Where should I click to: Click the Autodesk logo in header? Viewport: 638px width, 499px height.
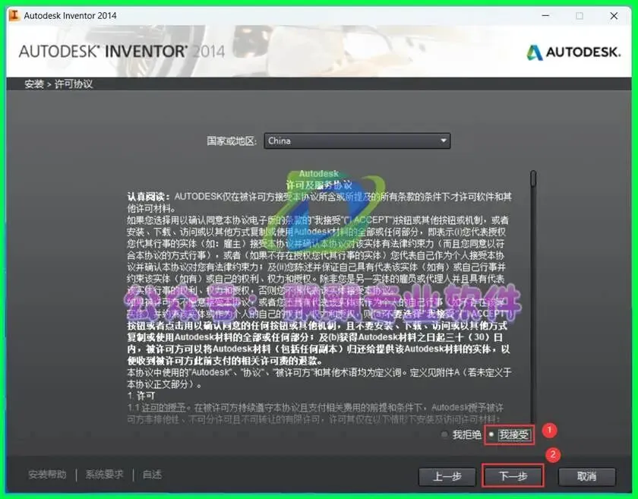click(x=573, y=52)
